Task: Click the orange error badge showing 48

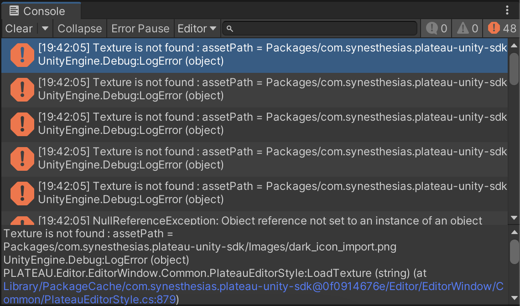Action: point(494,28)
